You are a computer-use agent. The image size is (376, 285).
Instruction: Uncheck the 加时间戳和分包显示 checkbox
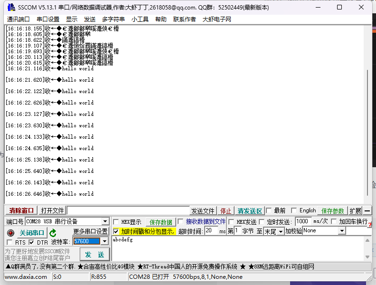click(x=116, y=231)
